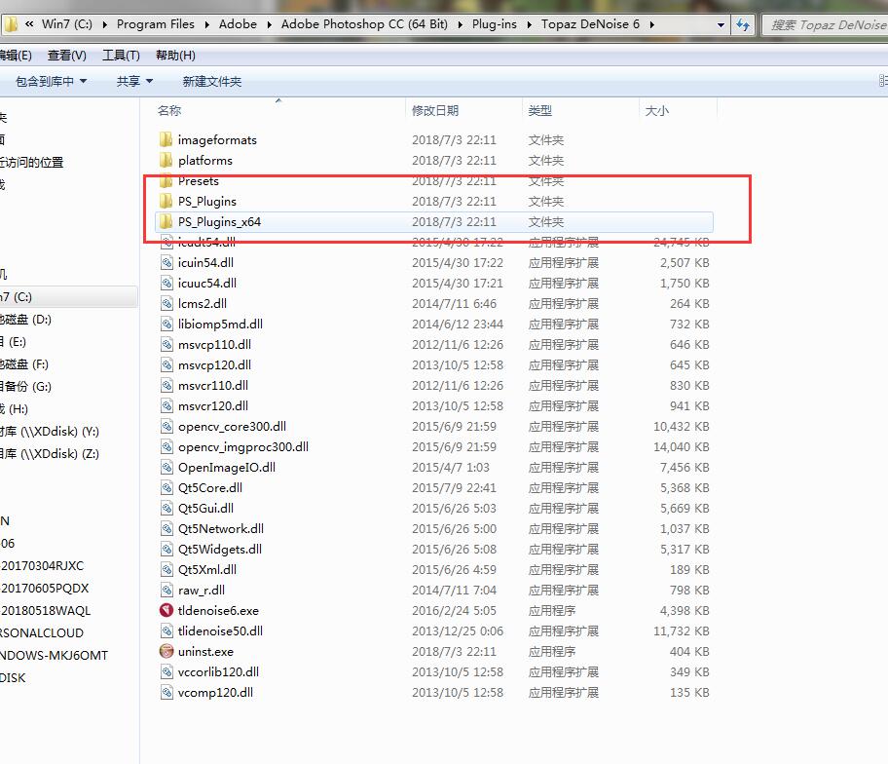Expand the chevron after Topaz DeNoise 6
This screenshot has width=888, height=764.
coord(651,24)
